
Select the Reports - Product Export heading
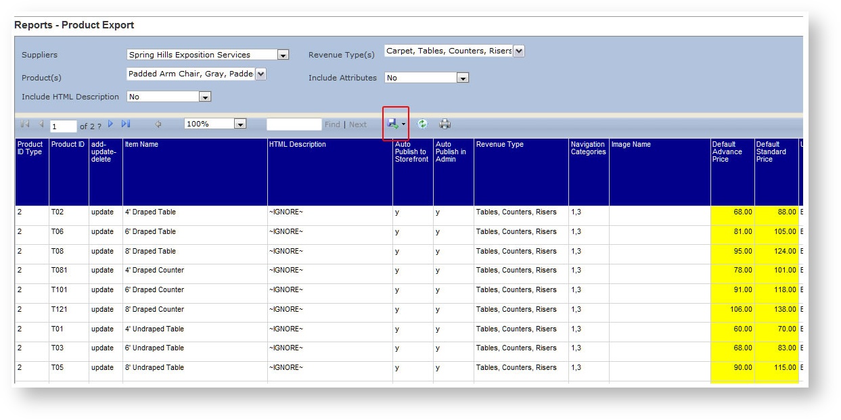75,24
